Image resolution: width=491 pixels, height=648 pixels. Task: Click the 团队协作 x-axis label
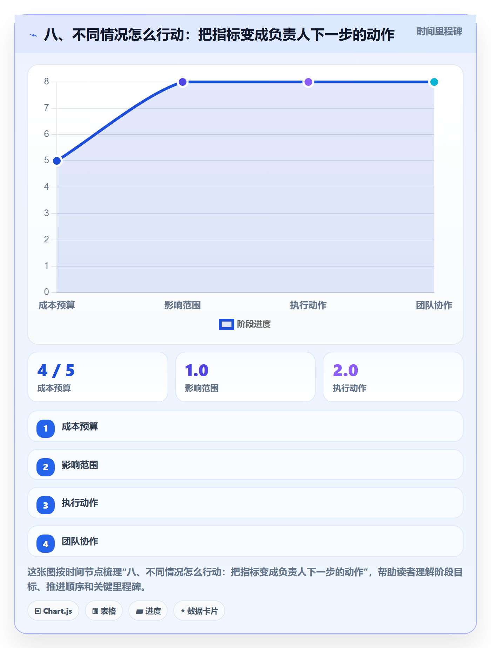[x=434, y=305]
